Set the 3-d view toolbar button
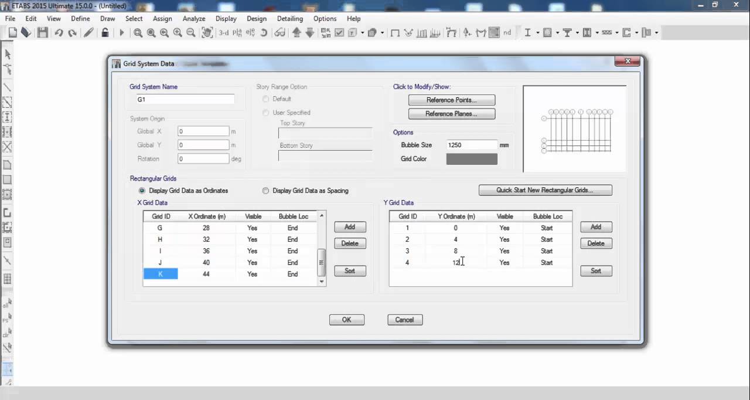This screenshot has height=400, width=750. (224, 33)
